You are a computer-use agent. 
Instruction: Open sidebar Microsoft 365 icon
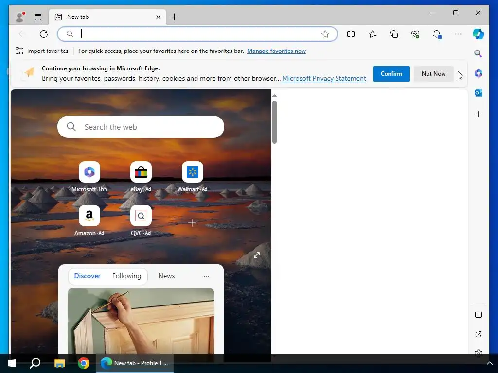[479, 74]
